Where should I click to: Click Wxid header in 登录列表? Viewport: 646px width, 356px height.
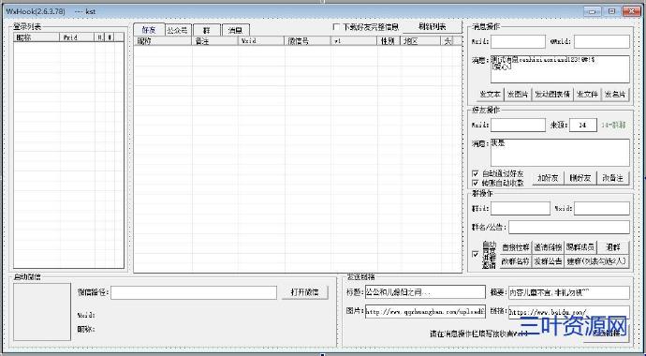pos(78,37)
